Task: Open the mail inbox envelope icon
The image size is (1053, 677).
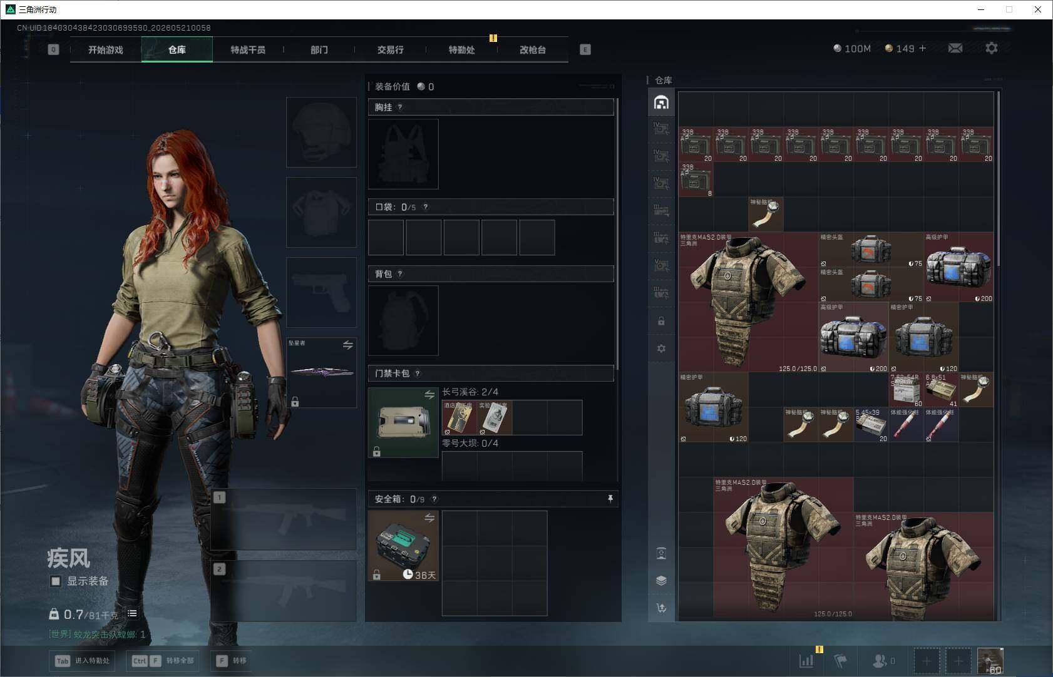Action: (x=955, y=48)
